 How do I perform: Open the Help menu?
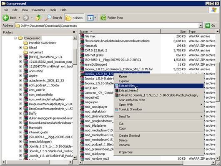[x=63, y=10]
